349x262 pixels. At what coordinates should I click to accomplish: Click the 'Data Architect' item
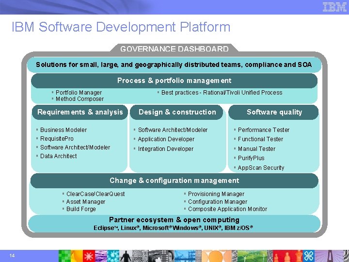tap(58, 156)
